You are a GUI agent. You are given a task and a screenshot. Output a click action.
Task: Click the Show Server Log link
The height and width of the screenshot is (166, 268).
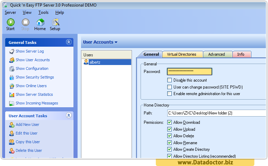30,51
